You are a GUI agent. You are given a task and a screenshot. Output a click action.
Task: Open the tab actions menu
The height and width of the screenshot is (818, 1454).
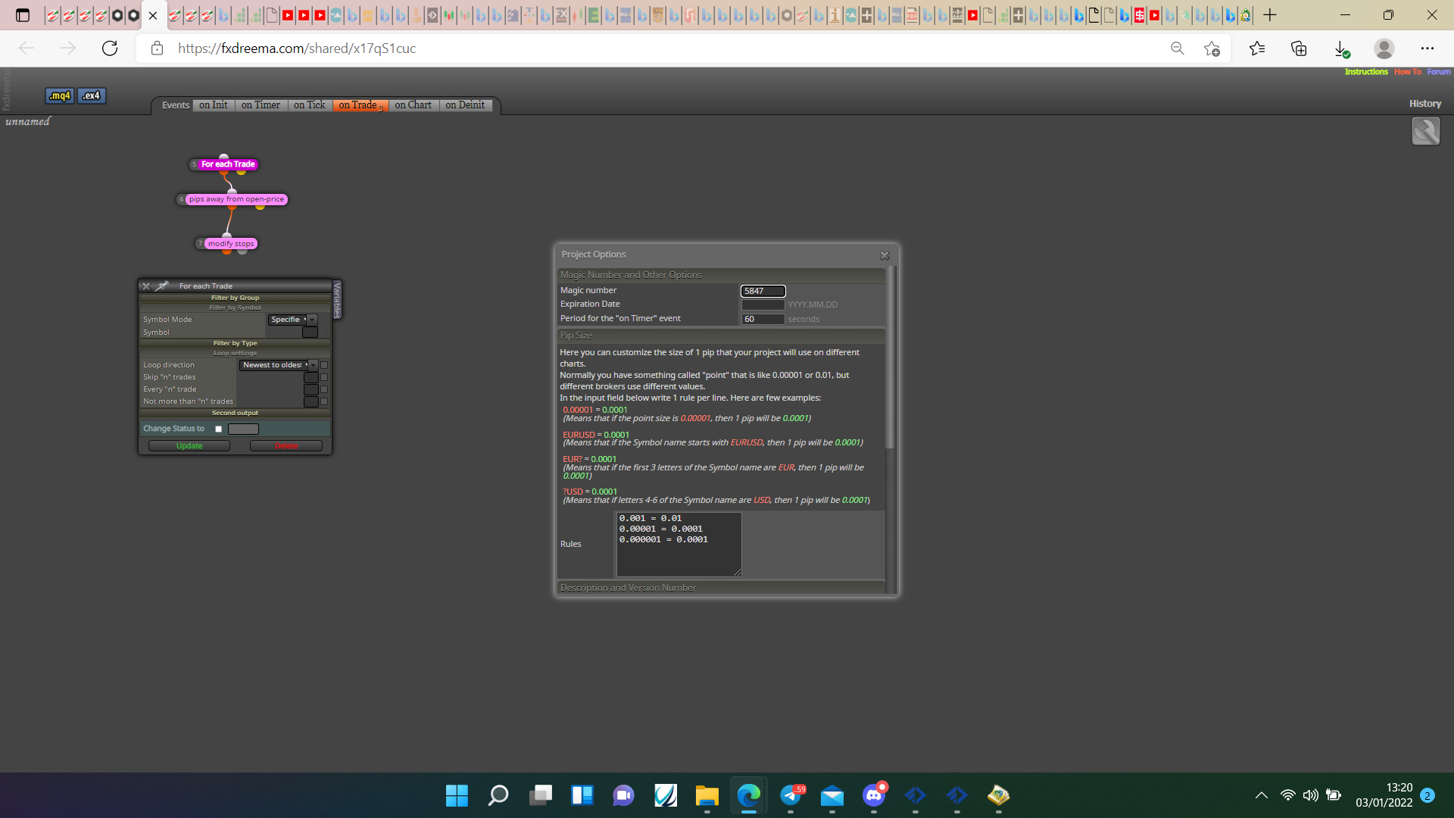(x=23, y=15)
